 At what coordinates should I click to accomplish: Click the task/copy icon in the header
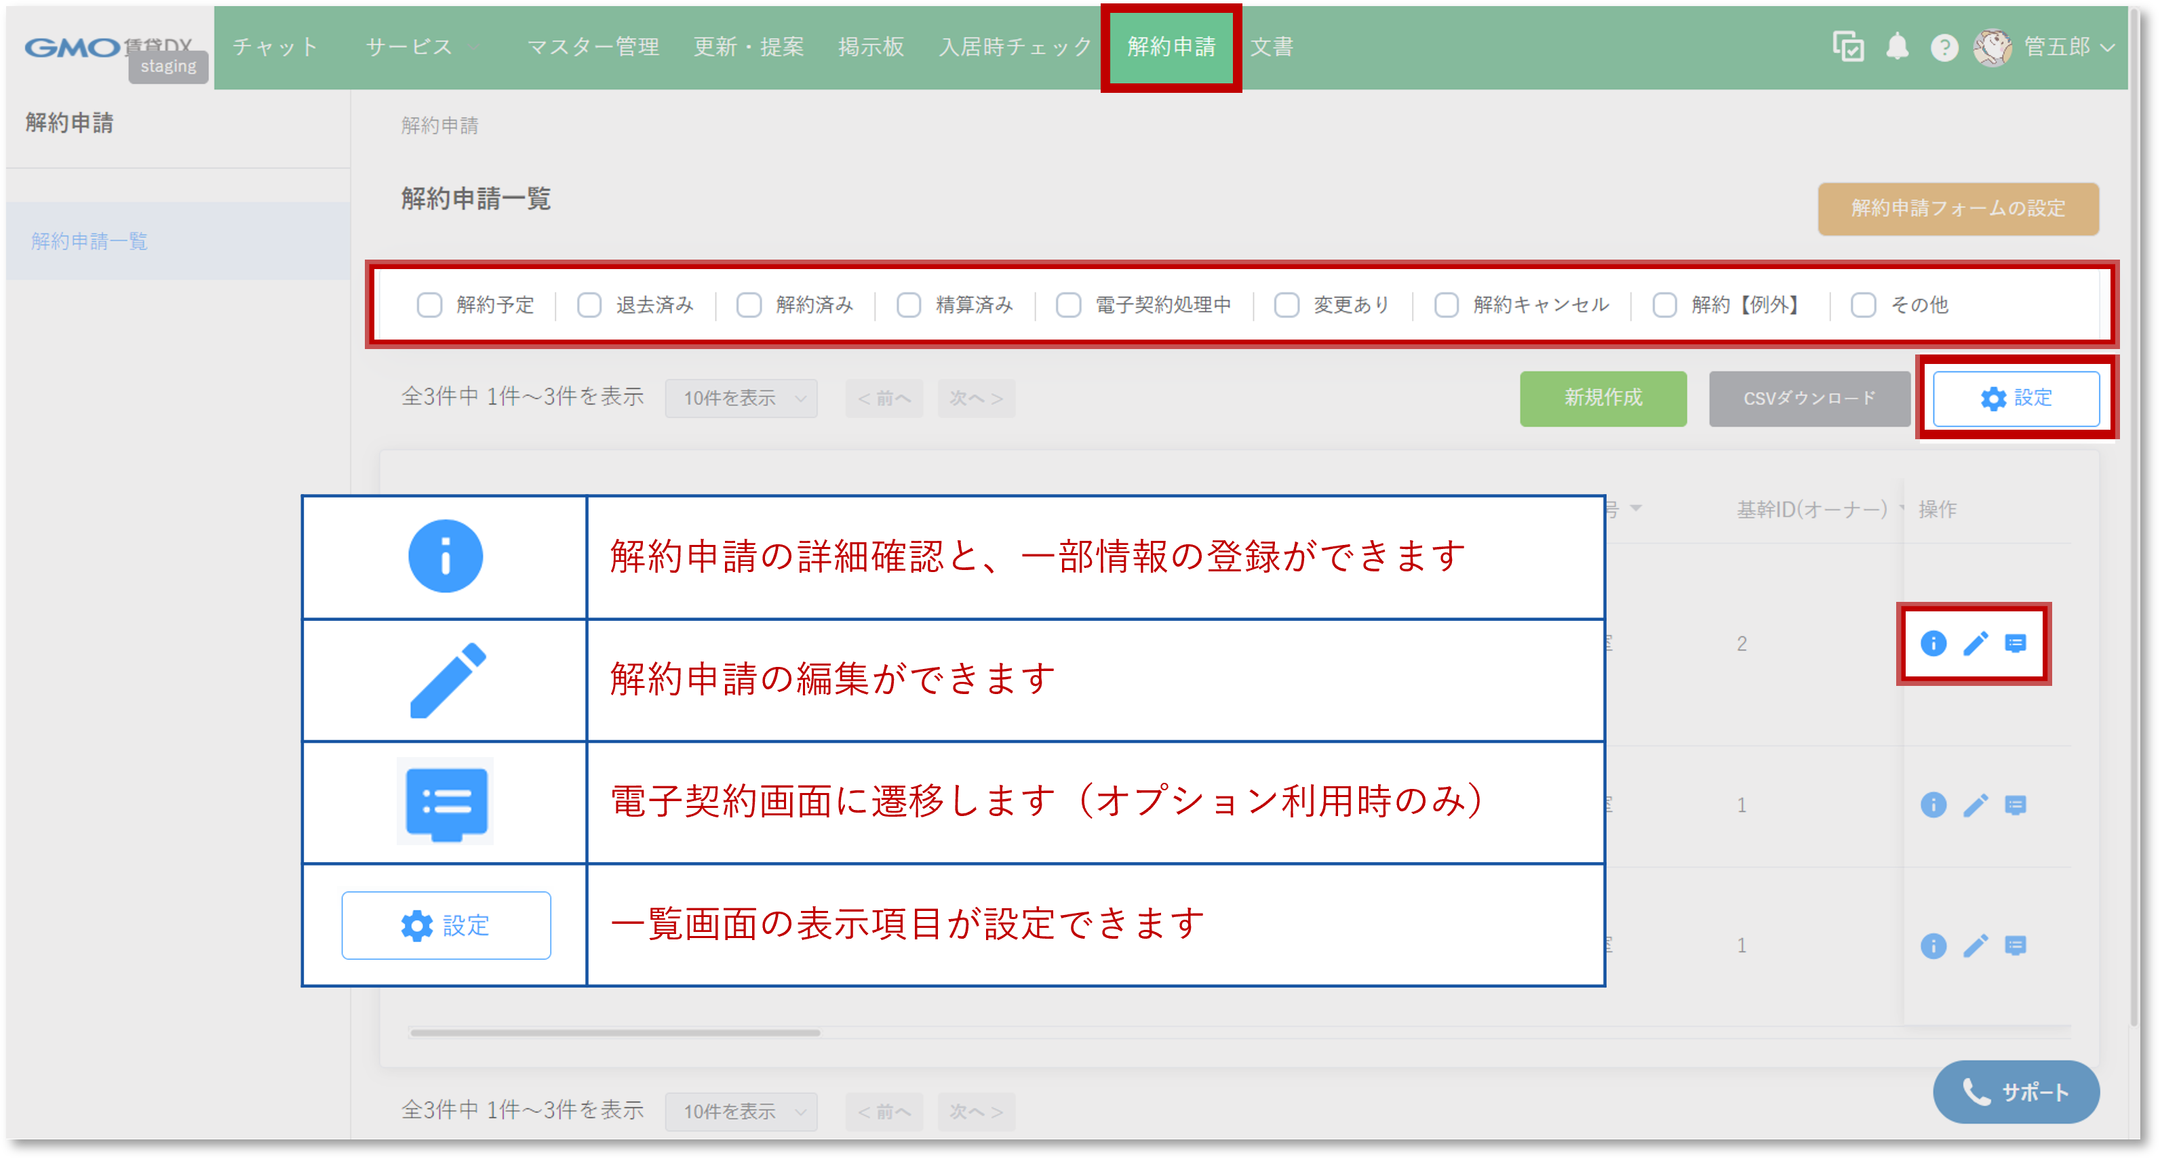pyautogui.click(x=1848, y=47)
